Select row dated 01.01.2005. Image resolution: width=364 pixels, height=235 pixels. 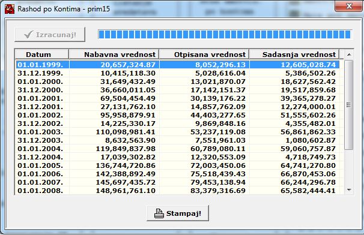[x=178, y=165]
